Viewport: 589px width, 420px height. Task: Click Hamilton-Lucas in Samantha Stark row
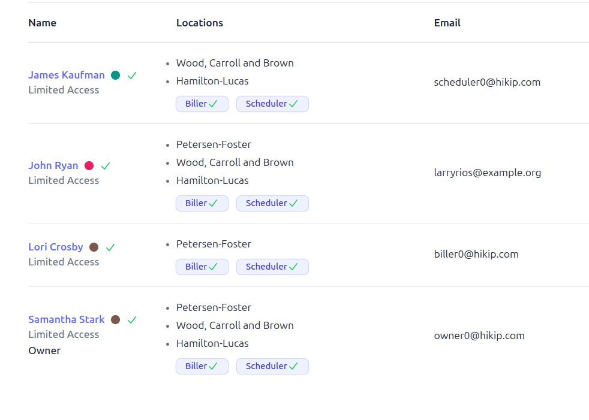point(212,343)
